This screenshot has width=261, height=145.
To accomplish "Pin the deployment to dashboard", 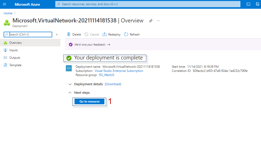I will click(x=151, y=21).
